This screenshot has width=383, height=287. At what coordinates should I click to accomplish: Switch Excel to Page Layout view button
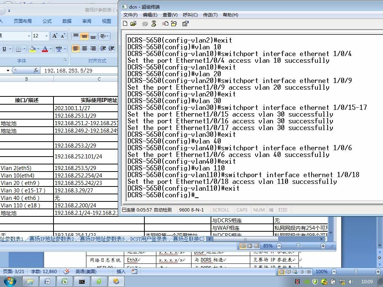[x=249, y=246]
